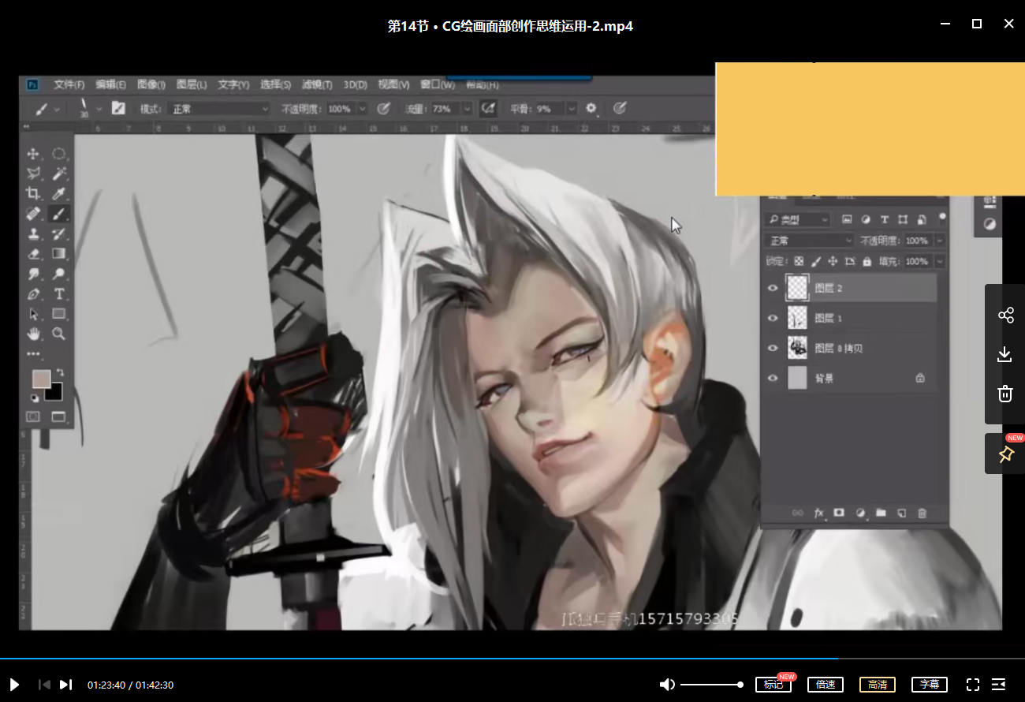Select the Hand tool

click(33, 334)
